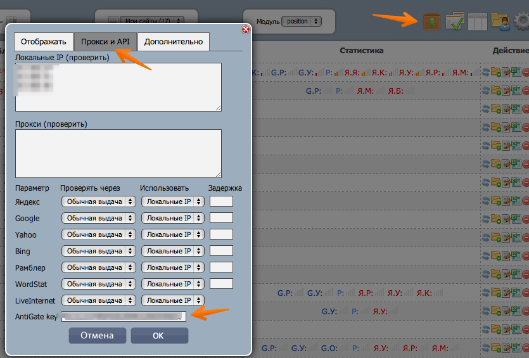Click edit document icon in G.Р G.У Р Я.Р row

tap(506, 293)
